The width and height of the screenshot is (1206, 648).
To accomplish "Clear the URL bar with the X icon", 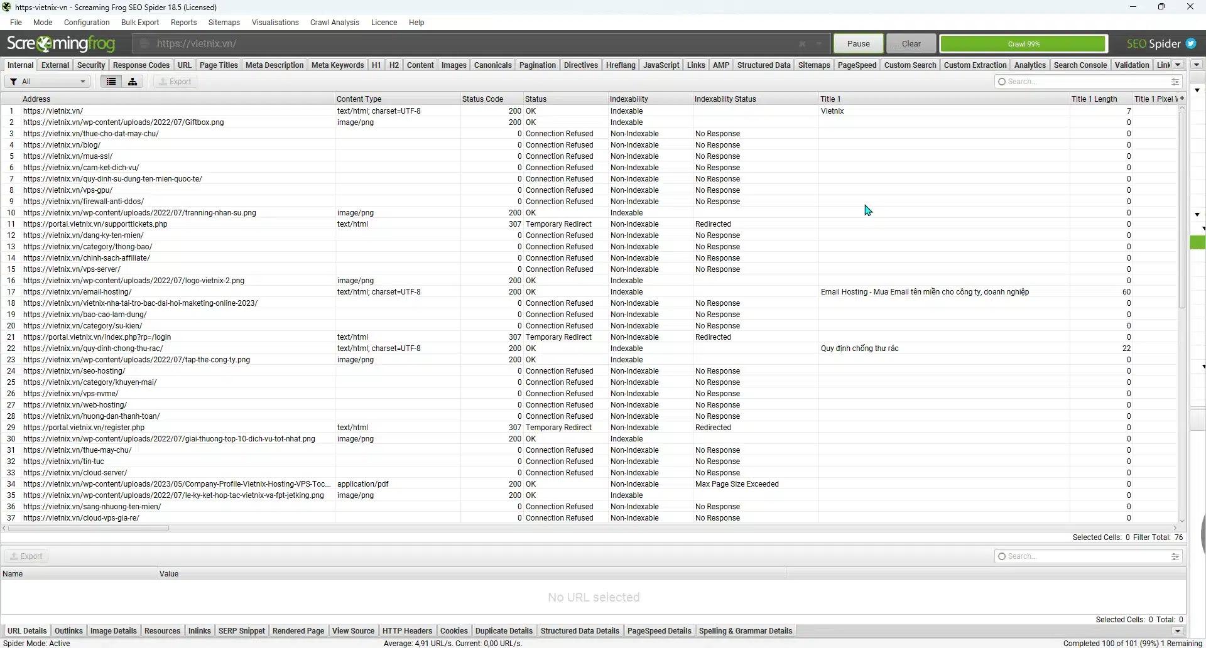I will 802,44.
